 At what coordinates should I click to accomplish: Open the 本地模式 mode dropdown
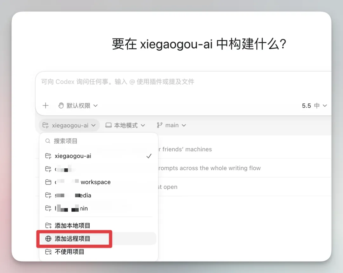[x=125, y=125]
